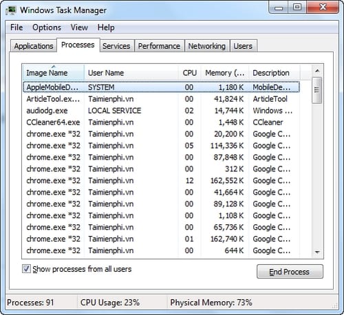The image size is (344, 315).
Task: Open the Networking tab
Action: [207, 46]
